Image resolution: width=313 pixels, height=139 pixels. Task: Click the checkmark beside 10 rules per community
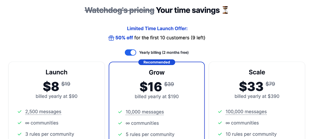click(x=220, y=134)
